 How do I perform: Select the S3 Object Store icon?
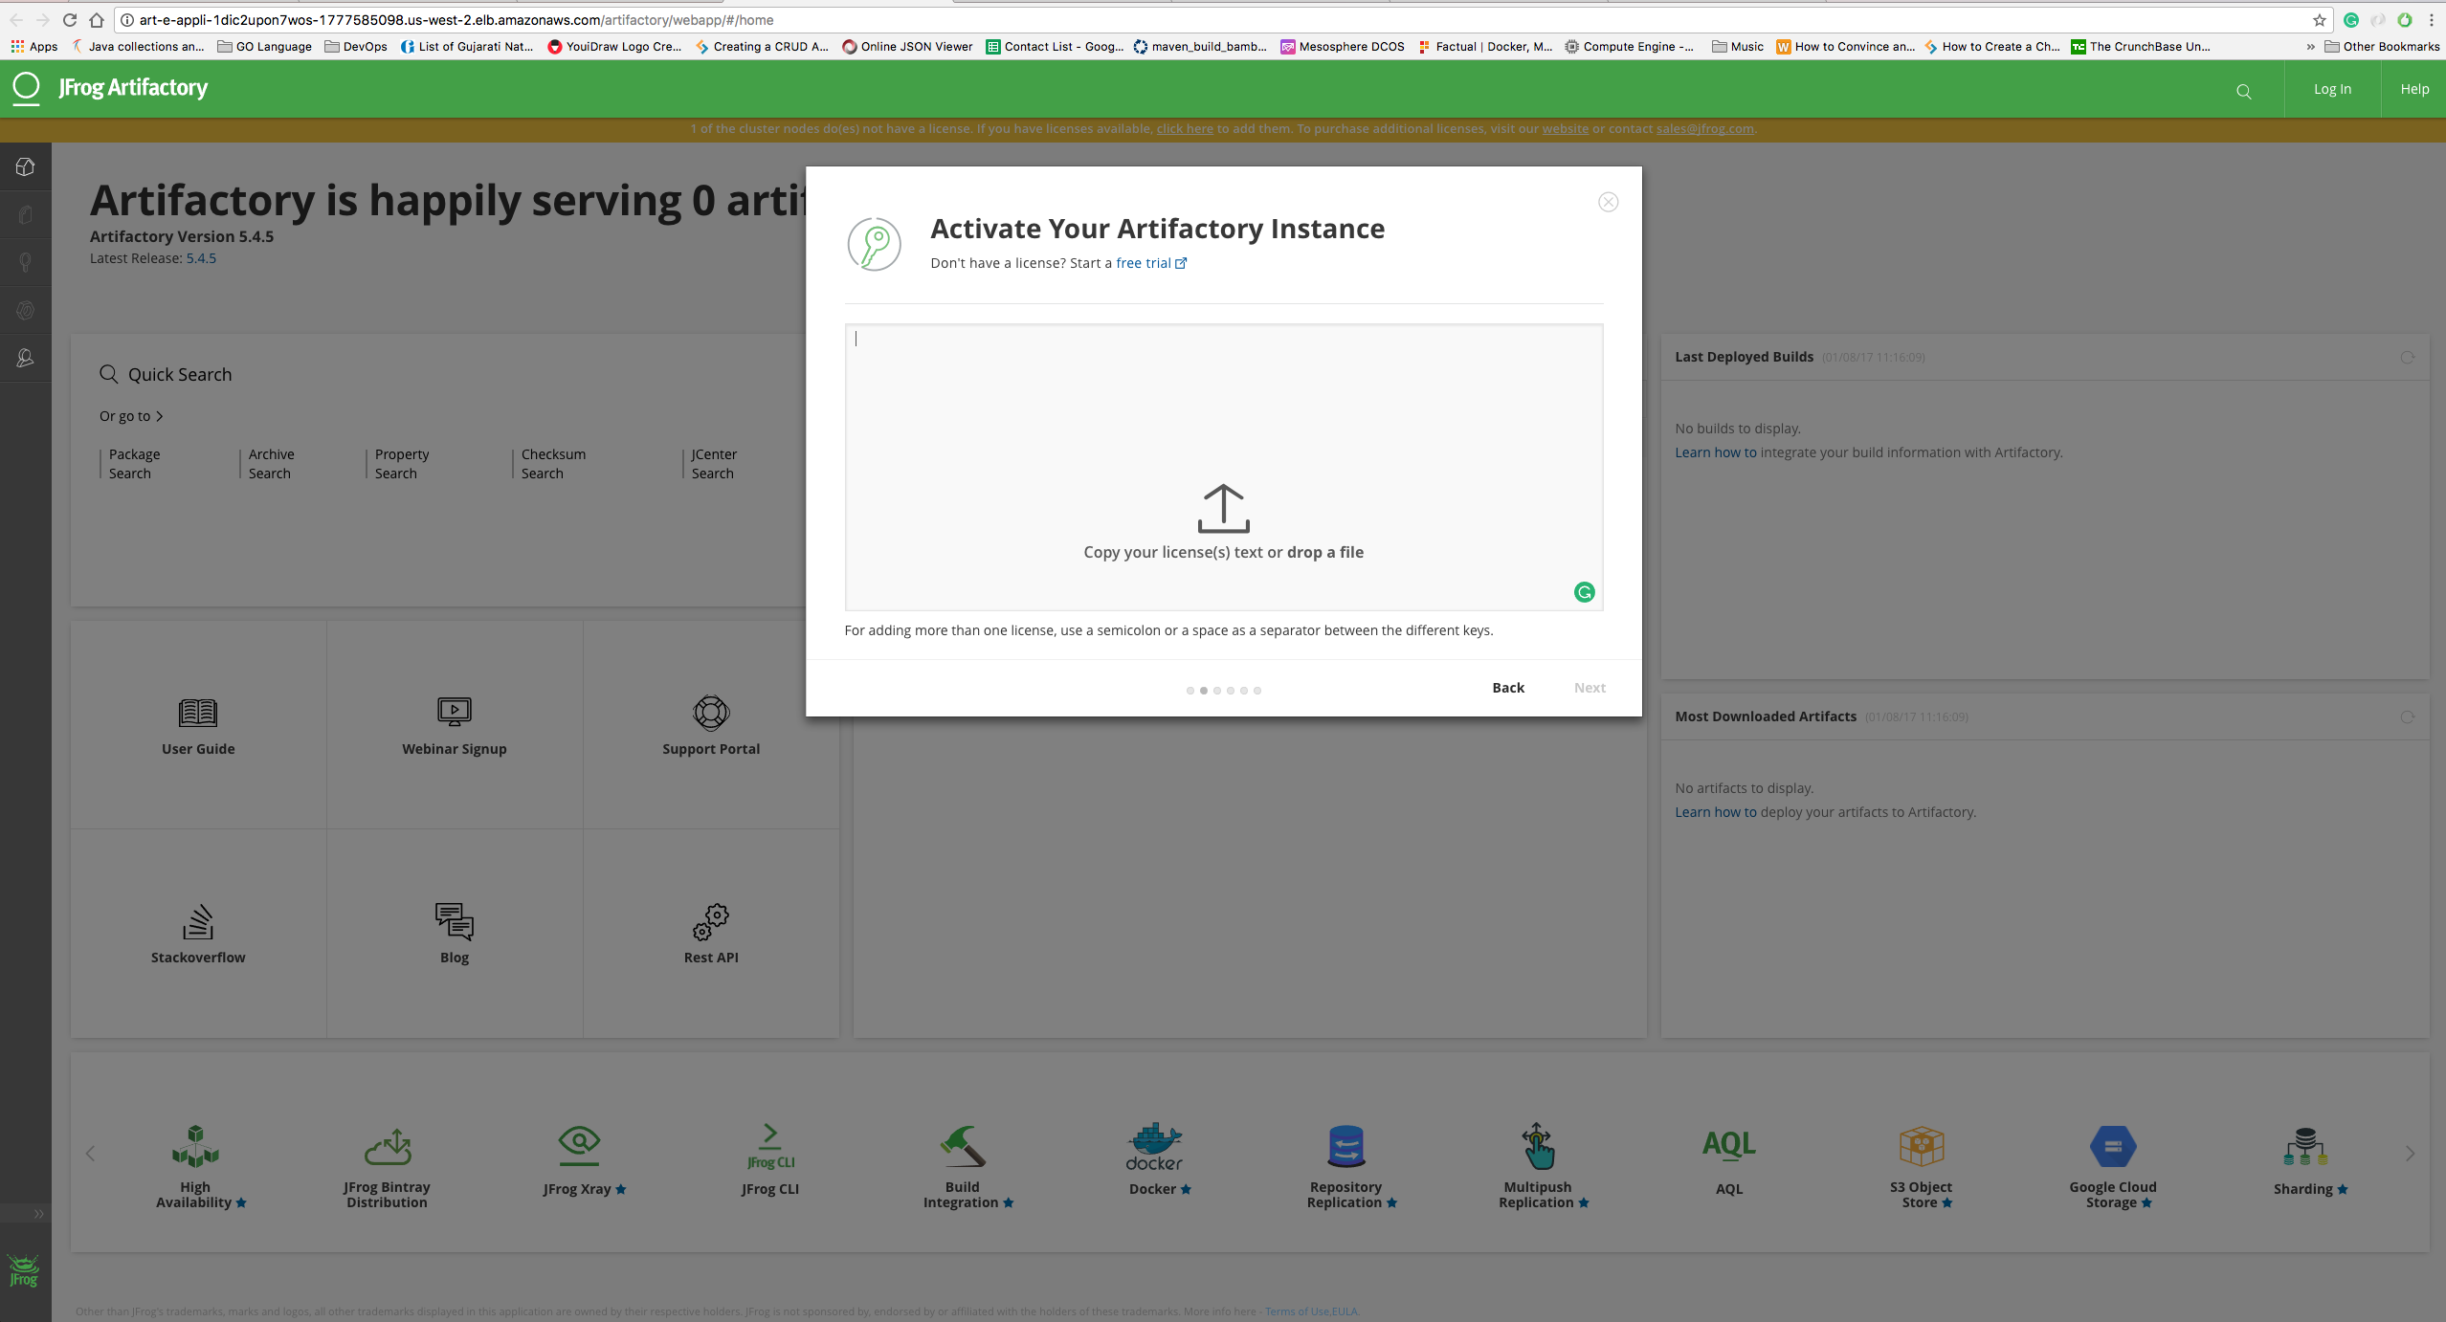(1922, 1147)
